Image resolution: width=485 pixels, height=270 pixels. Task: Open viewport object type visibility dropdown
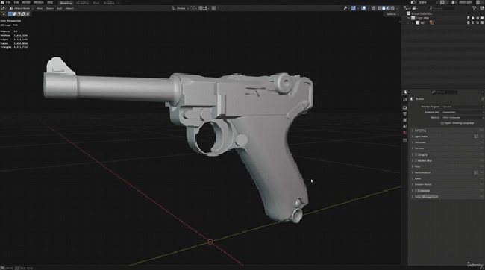coord(346,8)
